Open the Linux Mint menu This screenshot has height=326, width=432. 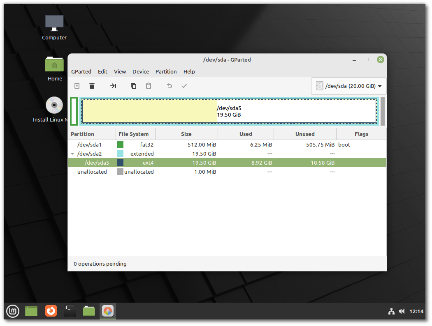[12, 311]
